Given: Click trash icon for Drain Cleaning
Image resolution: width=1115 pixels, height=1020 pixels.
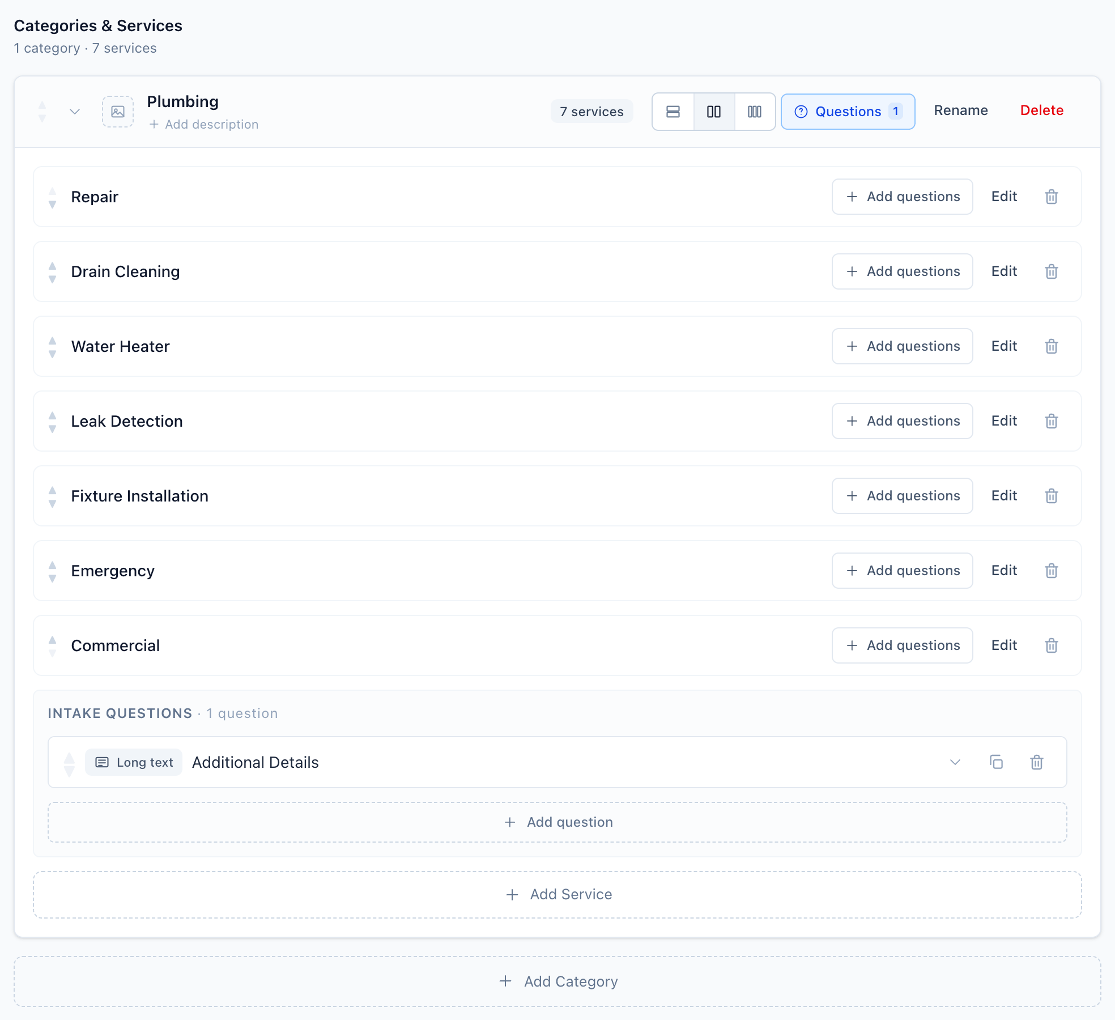Looking at the screenshot, I should (x=1052, y=271).
